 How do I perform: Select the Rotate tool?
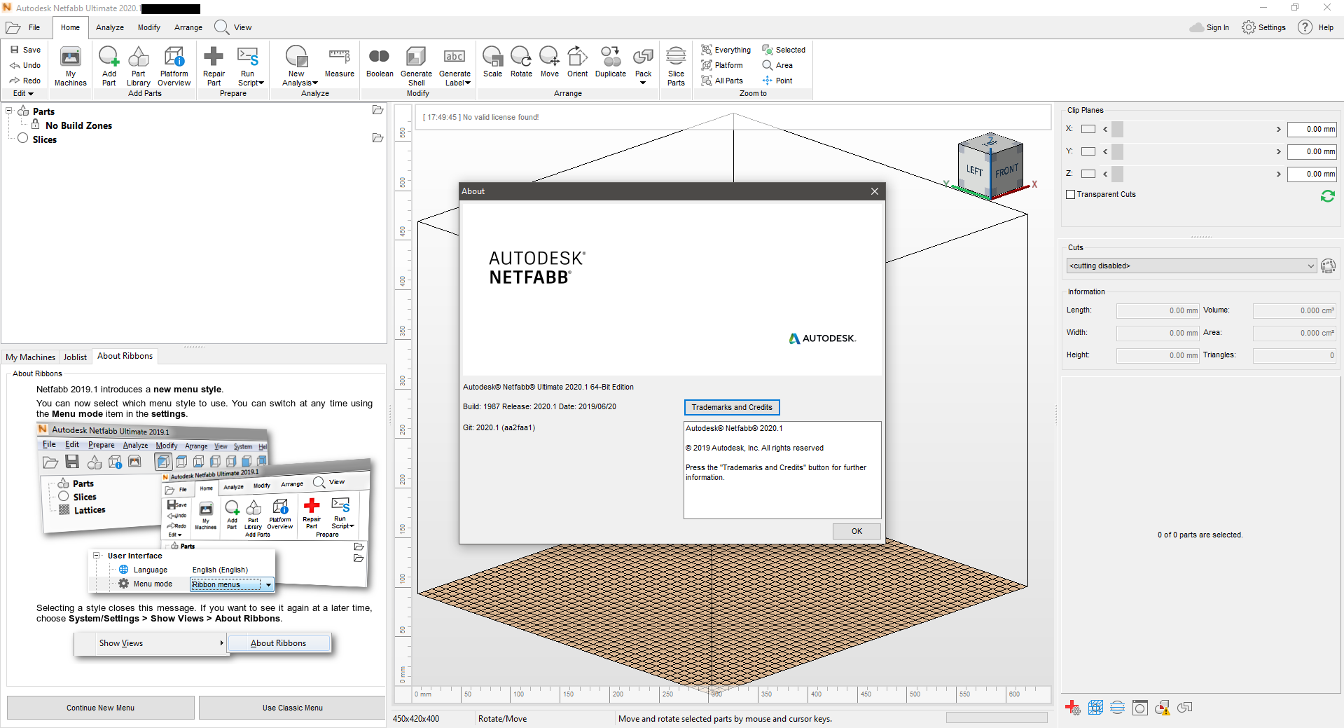coord(521,62)
